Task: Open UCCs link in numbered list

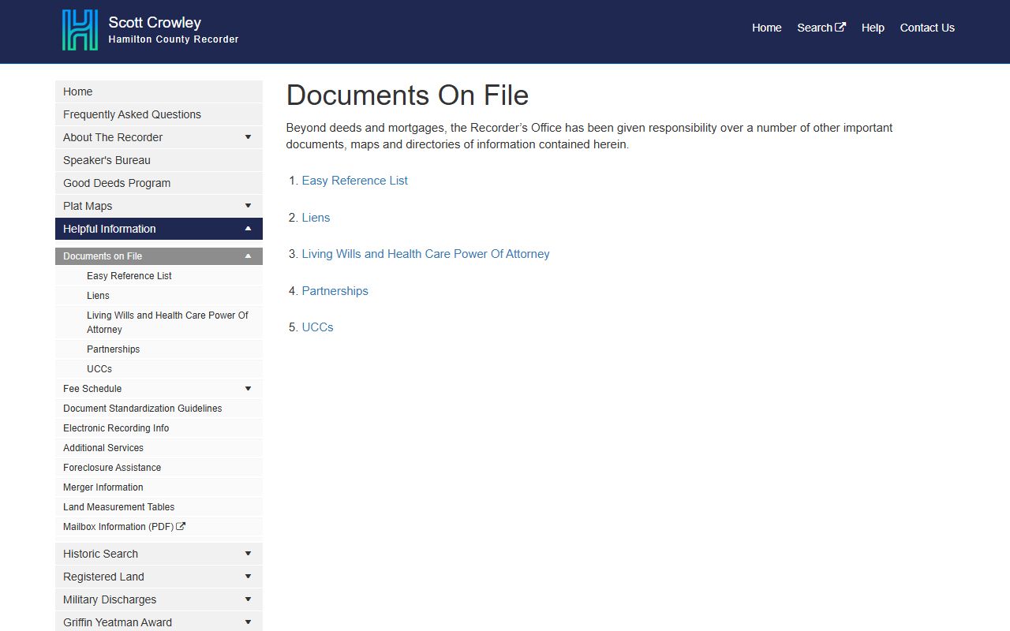Action: point(317,327)
